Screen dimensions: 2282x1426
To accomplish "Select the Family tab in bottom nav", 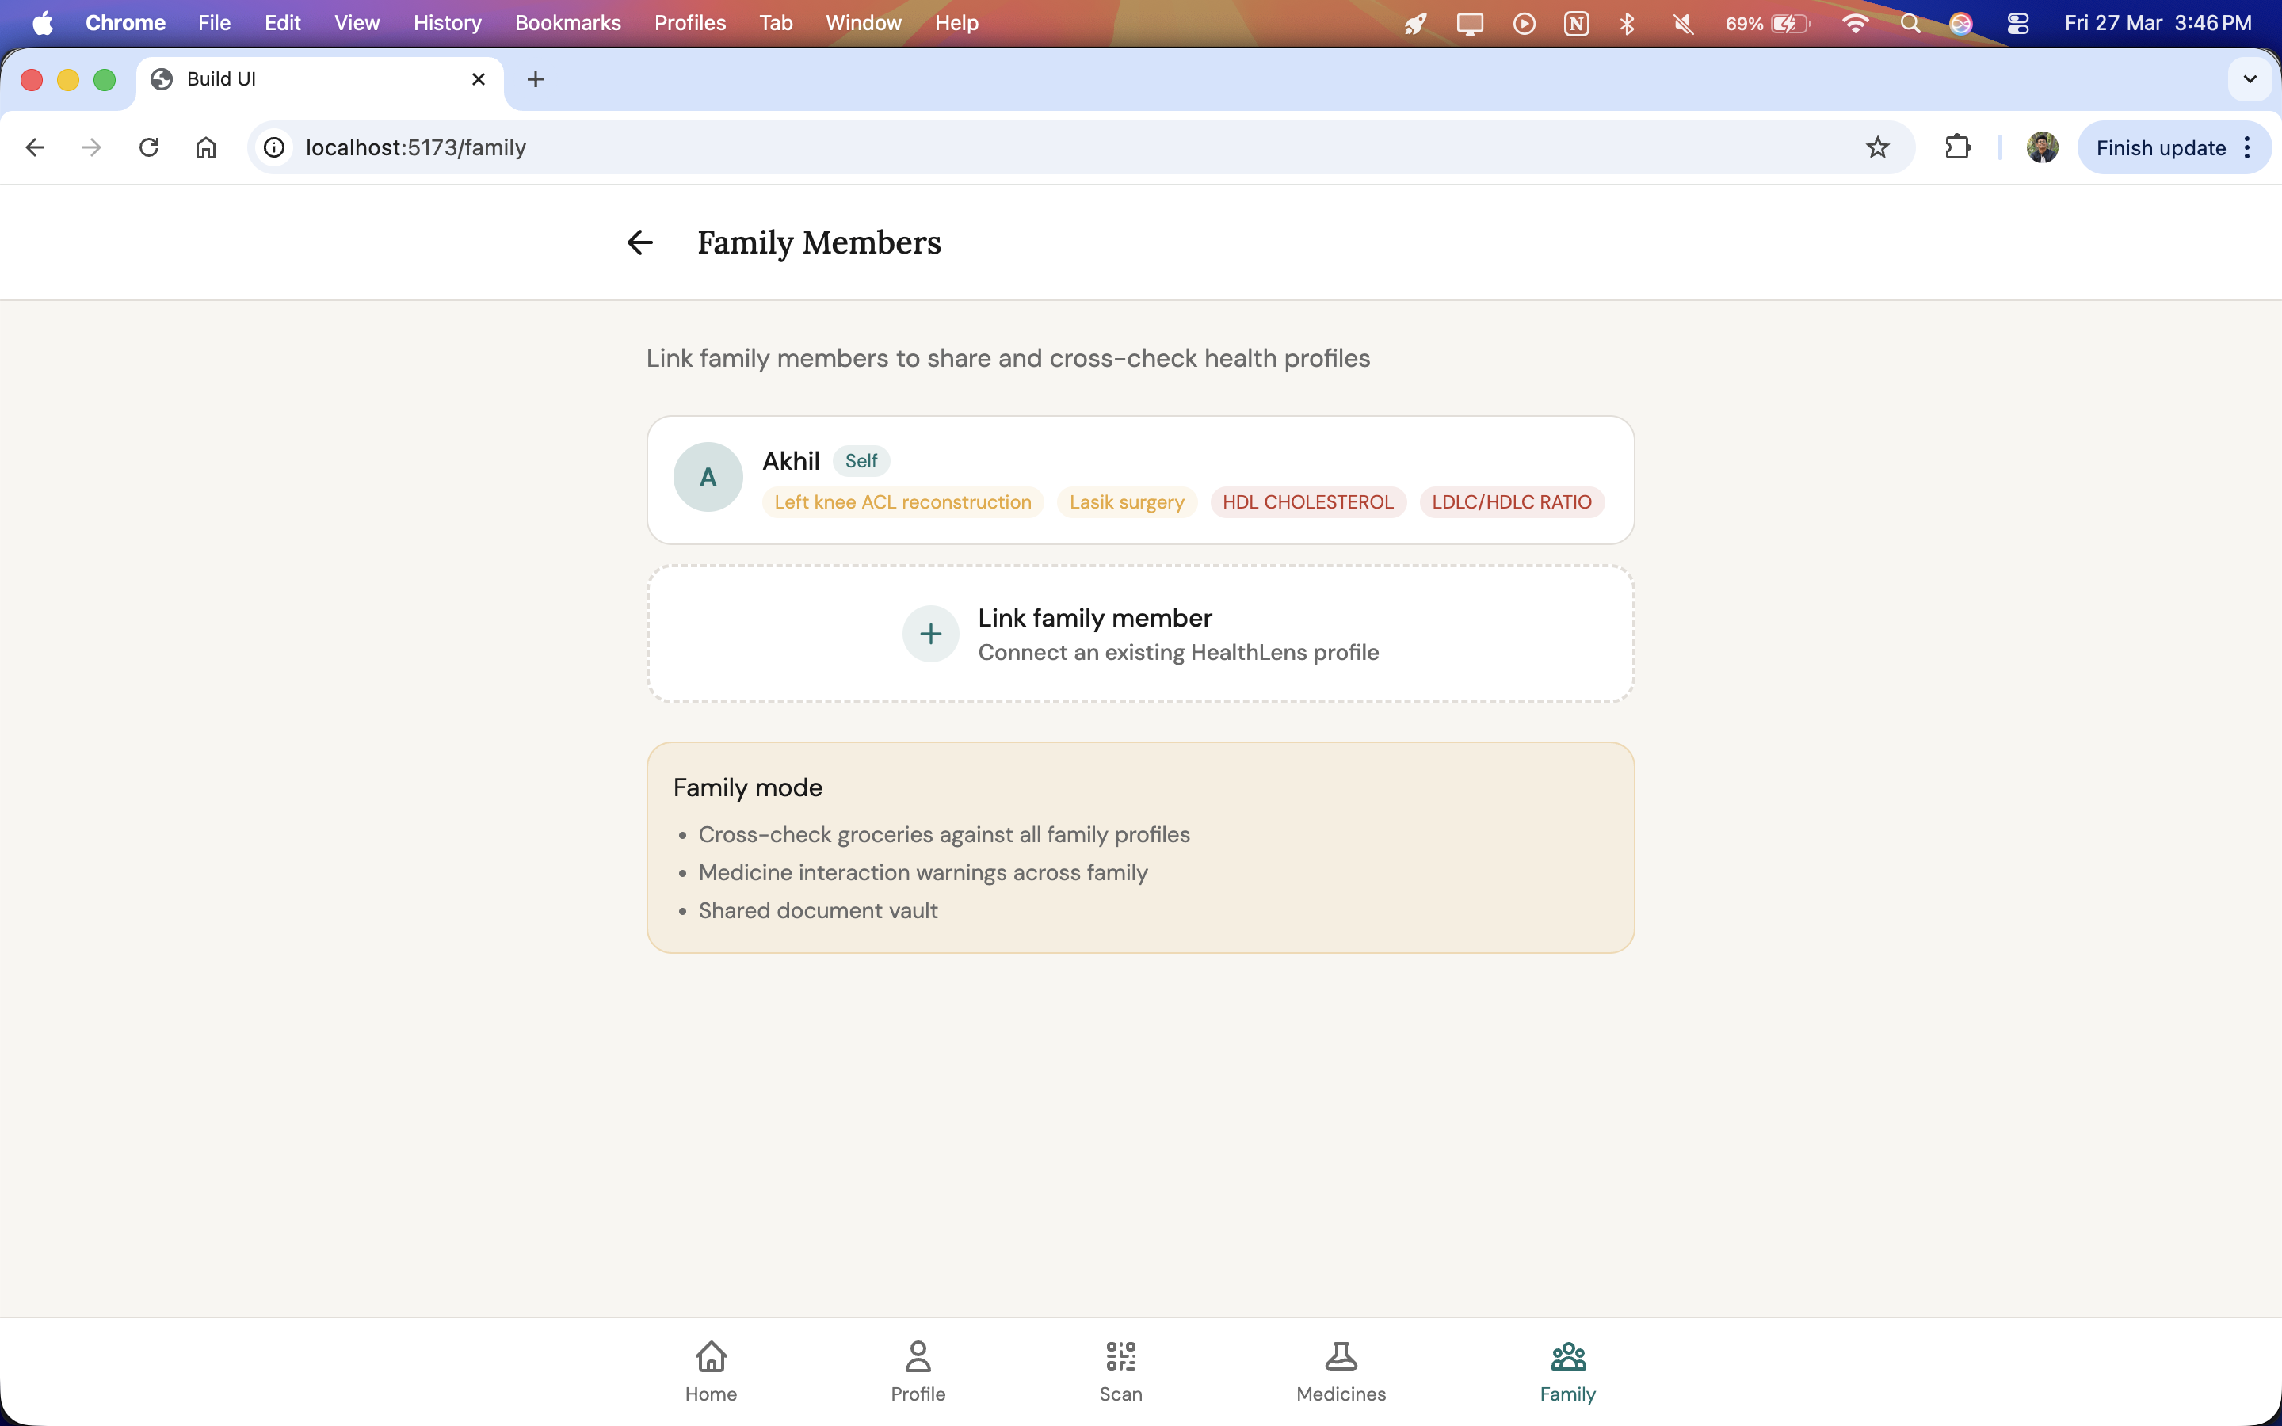I will [x=1567, y=1371].
